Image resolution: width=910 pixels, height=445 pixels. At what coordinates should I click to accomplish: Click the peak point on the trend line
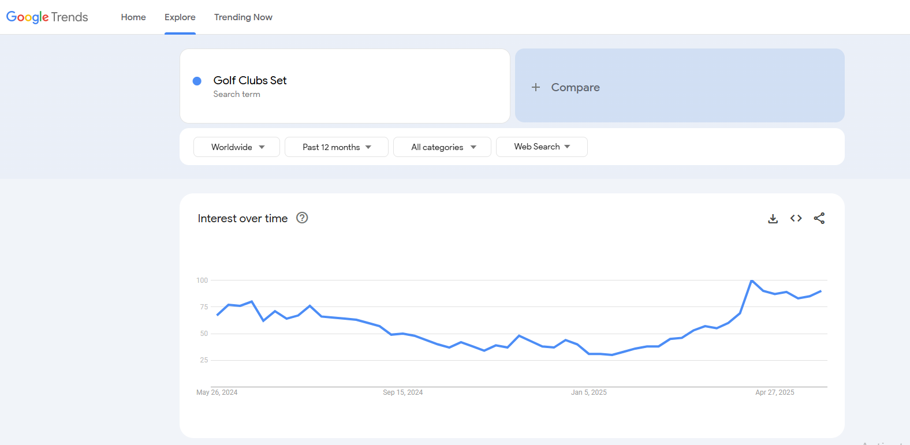point(752,281)
